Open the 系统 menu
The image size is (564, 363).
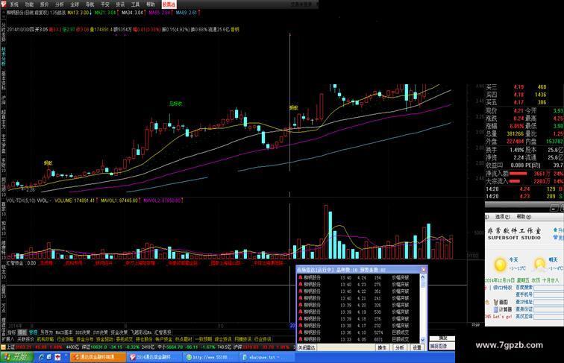[x=13, y=4]
